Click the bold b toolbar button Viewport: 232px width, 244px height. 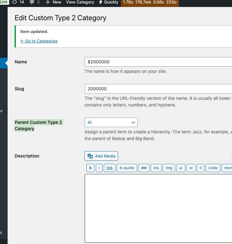pos(90,168)
